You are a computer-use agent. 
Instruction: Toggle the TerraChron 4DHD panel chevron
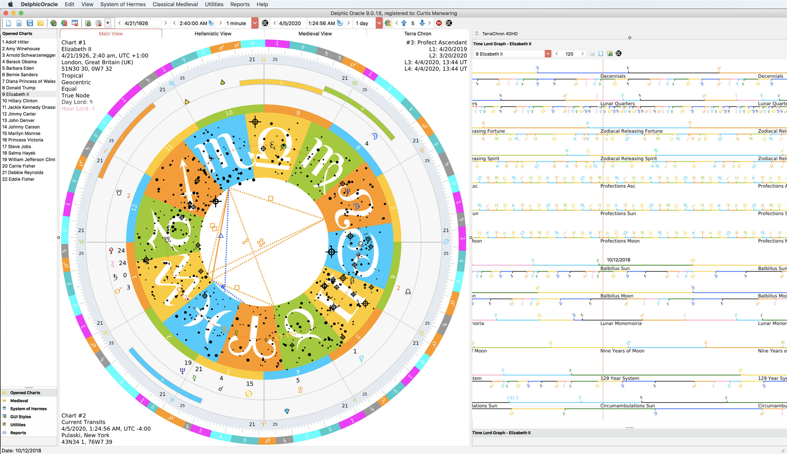477,34
